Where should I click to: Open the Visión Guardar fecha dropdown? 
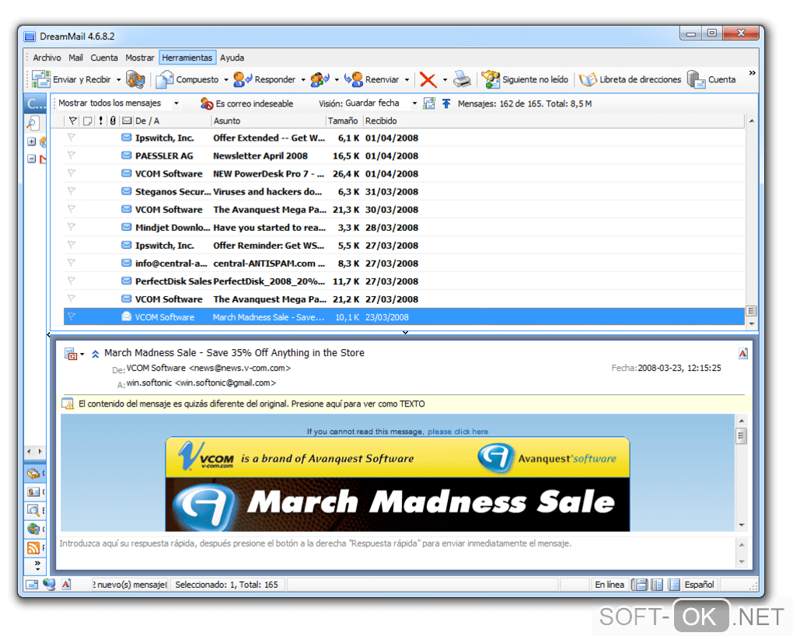pyautogui.click(x=414, y=103)
